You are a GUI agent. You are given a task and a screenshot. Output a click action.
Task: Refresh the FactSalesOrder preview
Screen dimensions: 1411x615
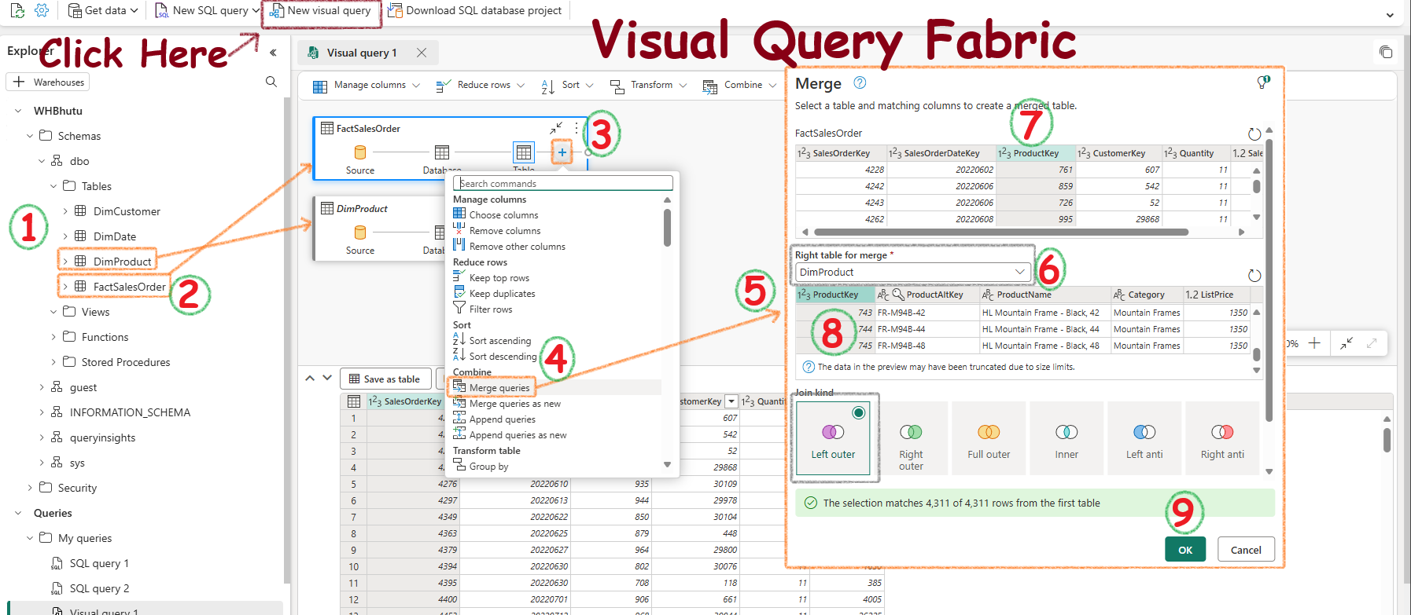coord(1254,134)
